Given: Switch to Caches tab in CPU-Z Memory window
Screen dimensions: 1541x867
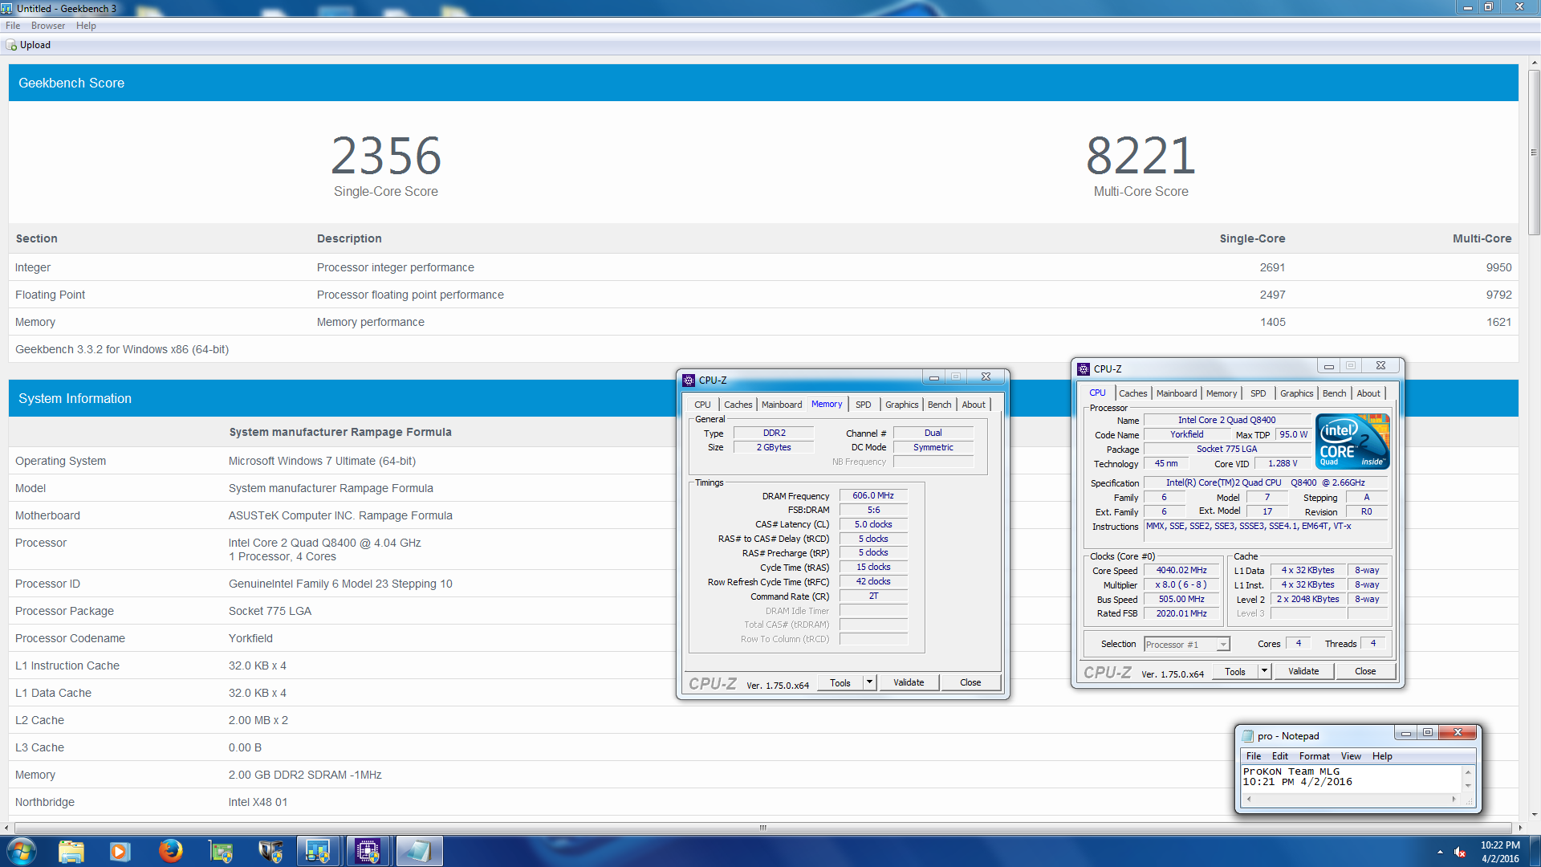Looking at the screenshot, I should point(738,405).
